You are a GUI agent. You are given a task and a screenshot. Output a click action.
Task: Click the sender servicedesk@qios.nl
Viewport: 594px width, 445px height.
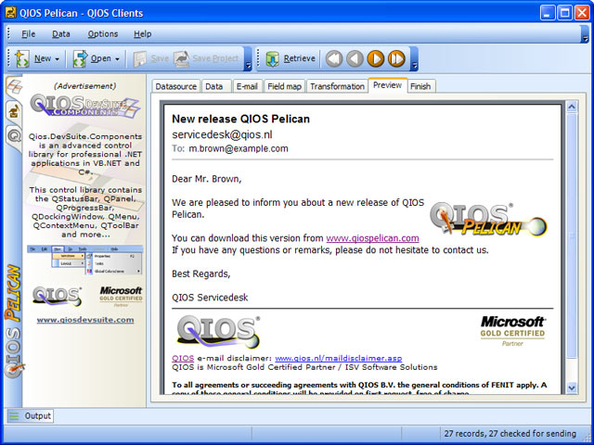pos(222,134)
